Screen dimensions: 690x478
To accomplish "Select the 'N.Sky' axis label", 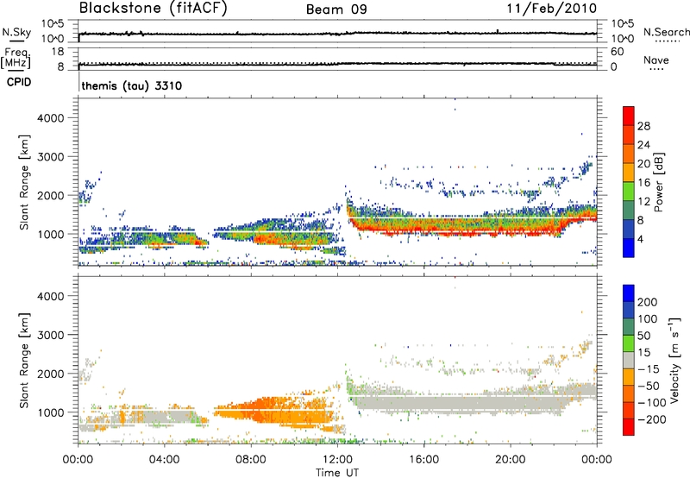I will pyautogui.click(x=16, y=32).
